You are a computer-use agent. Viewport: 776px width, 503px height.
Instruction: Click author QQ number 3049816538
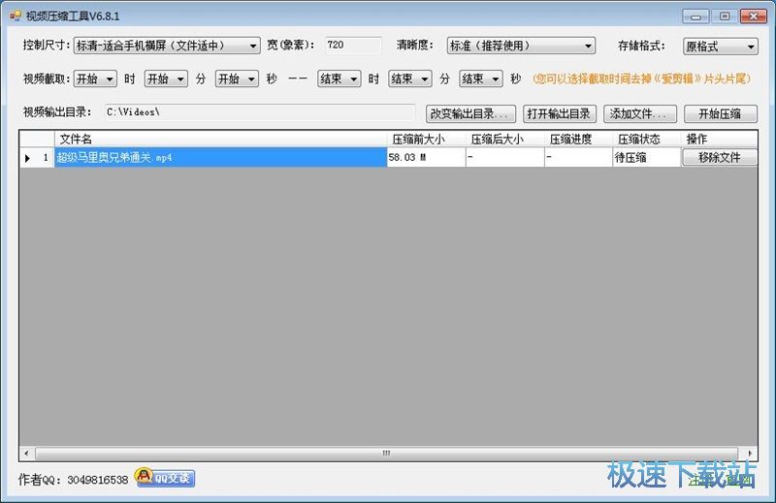tap(98, 480)
